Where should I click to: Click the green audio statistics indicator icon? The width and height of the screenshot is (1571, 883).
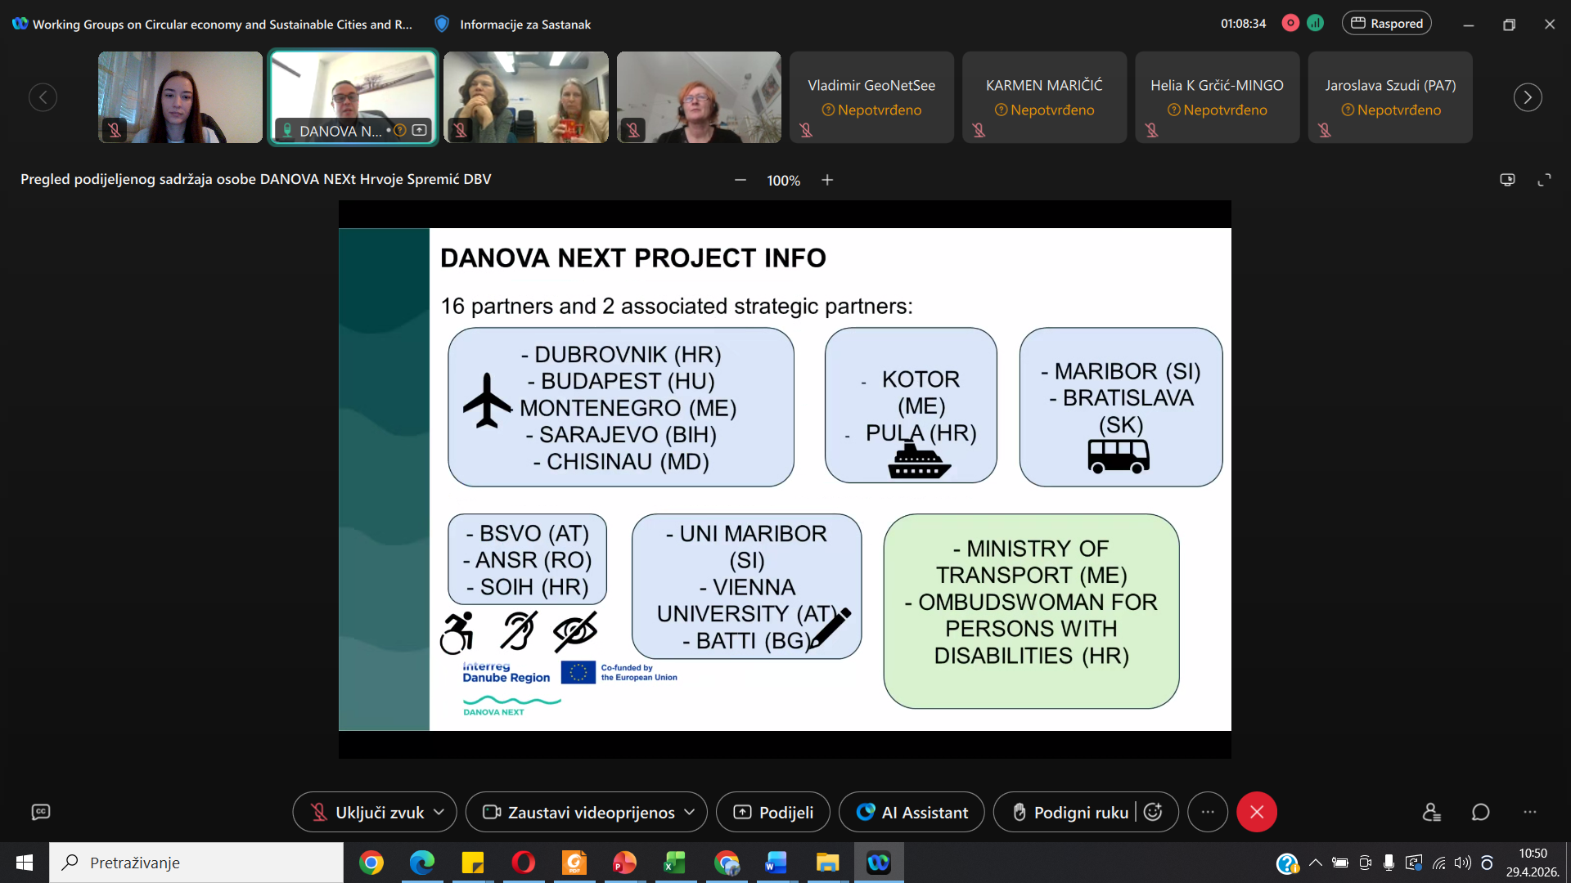1316,23
